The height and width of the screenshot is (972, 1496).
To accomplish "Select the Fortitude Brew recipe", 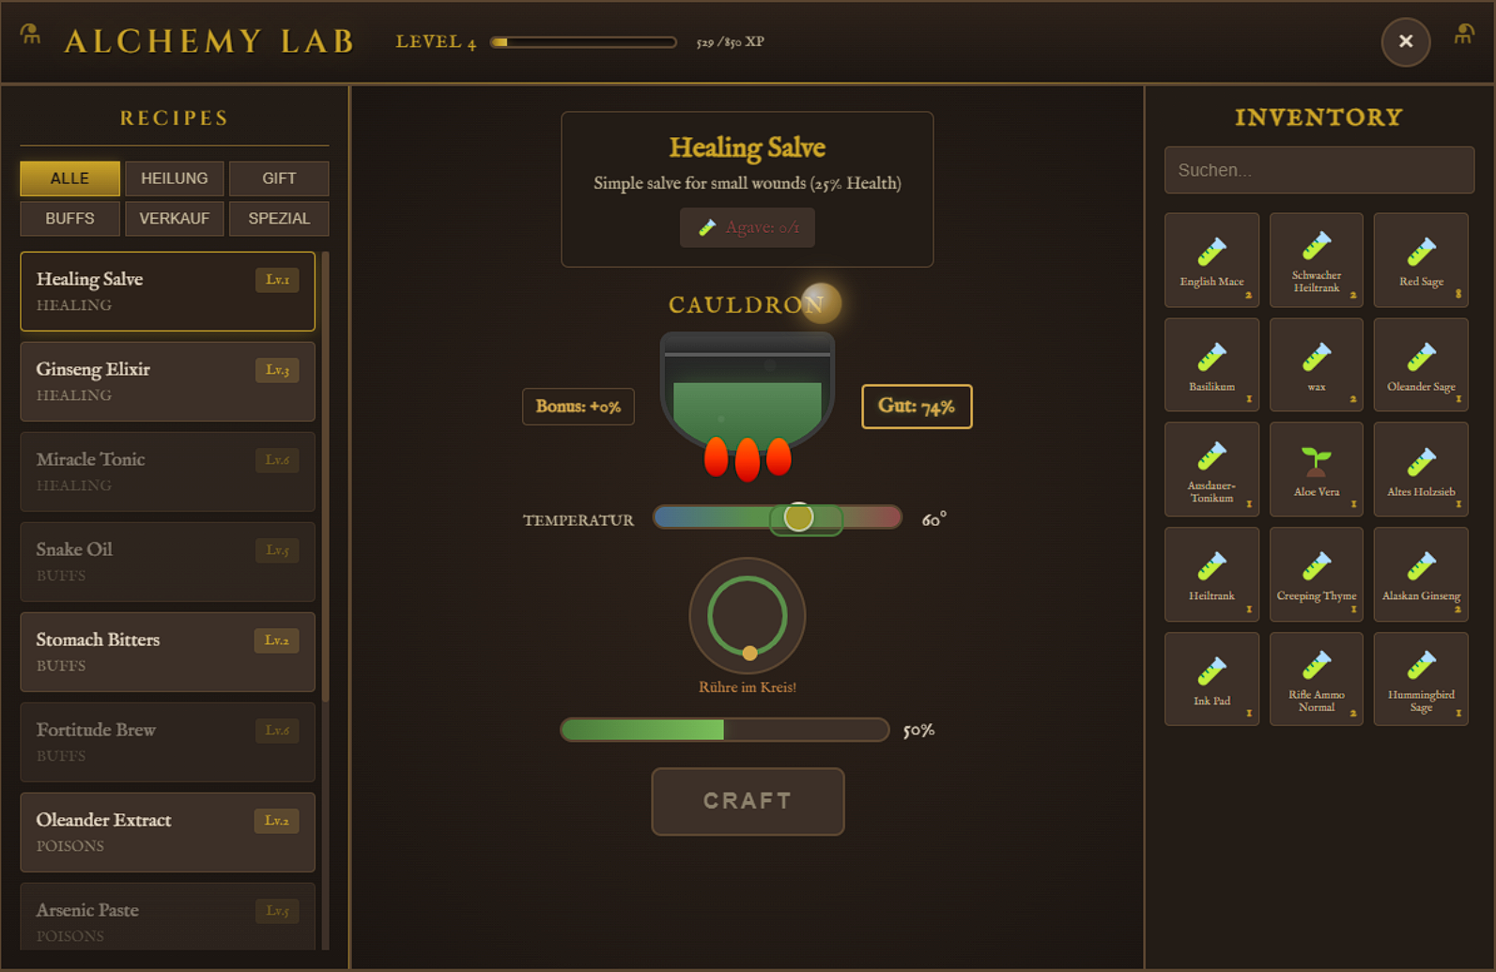I will [168, 742].
